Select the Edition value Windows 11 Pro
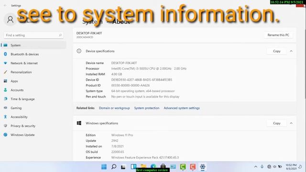306x172 pixels. [122, 135]
